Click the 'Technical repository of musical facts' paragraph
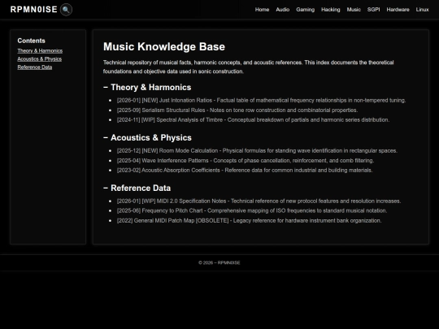Image resolution: width=439 pixels, height=329 pixels. pyautogui.click(x=248, y=67)
